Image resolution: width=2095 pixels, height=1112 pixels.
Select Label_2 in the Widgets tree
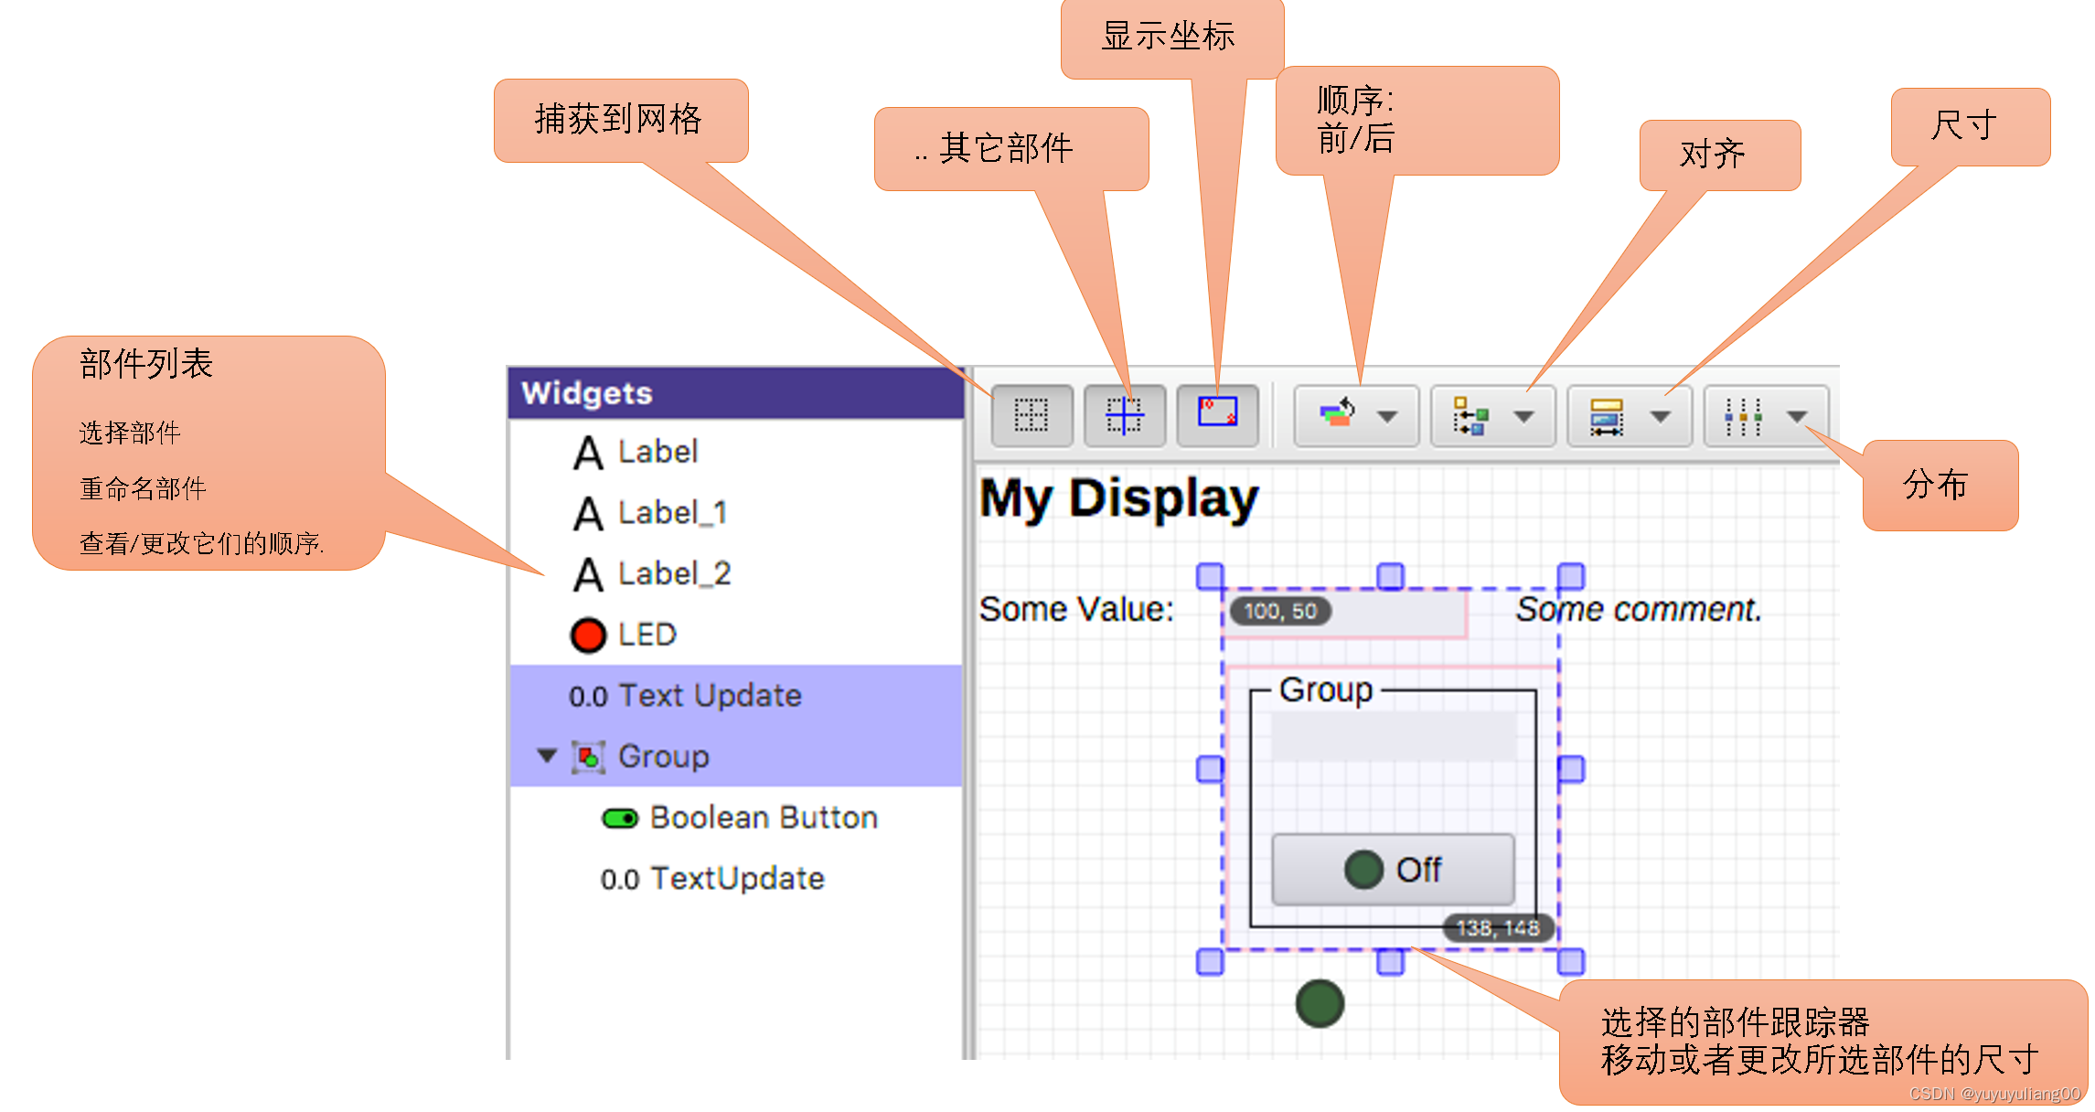click(x=735, y=574)
